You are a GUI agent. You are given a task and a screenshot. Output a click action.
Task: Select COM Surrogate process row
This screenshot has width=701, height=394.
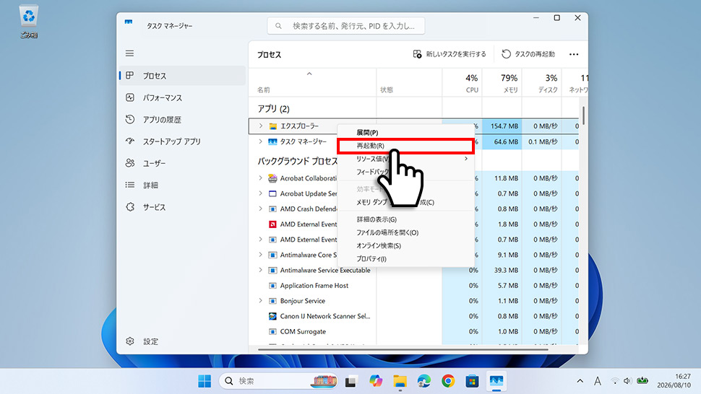coord(413,331)
